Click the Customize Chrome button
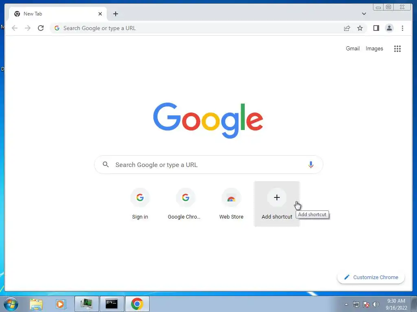The height and width of the screenshot is (312, 417). [371, 277]
